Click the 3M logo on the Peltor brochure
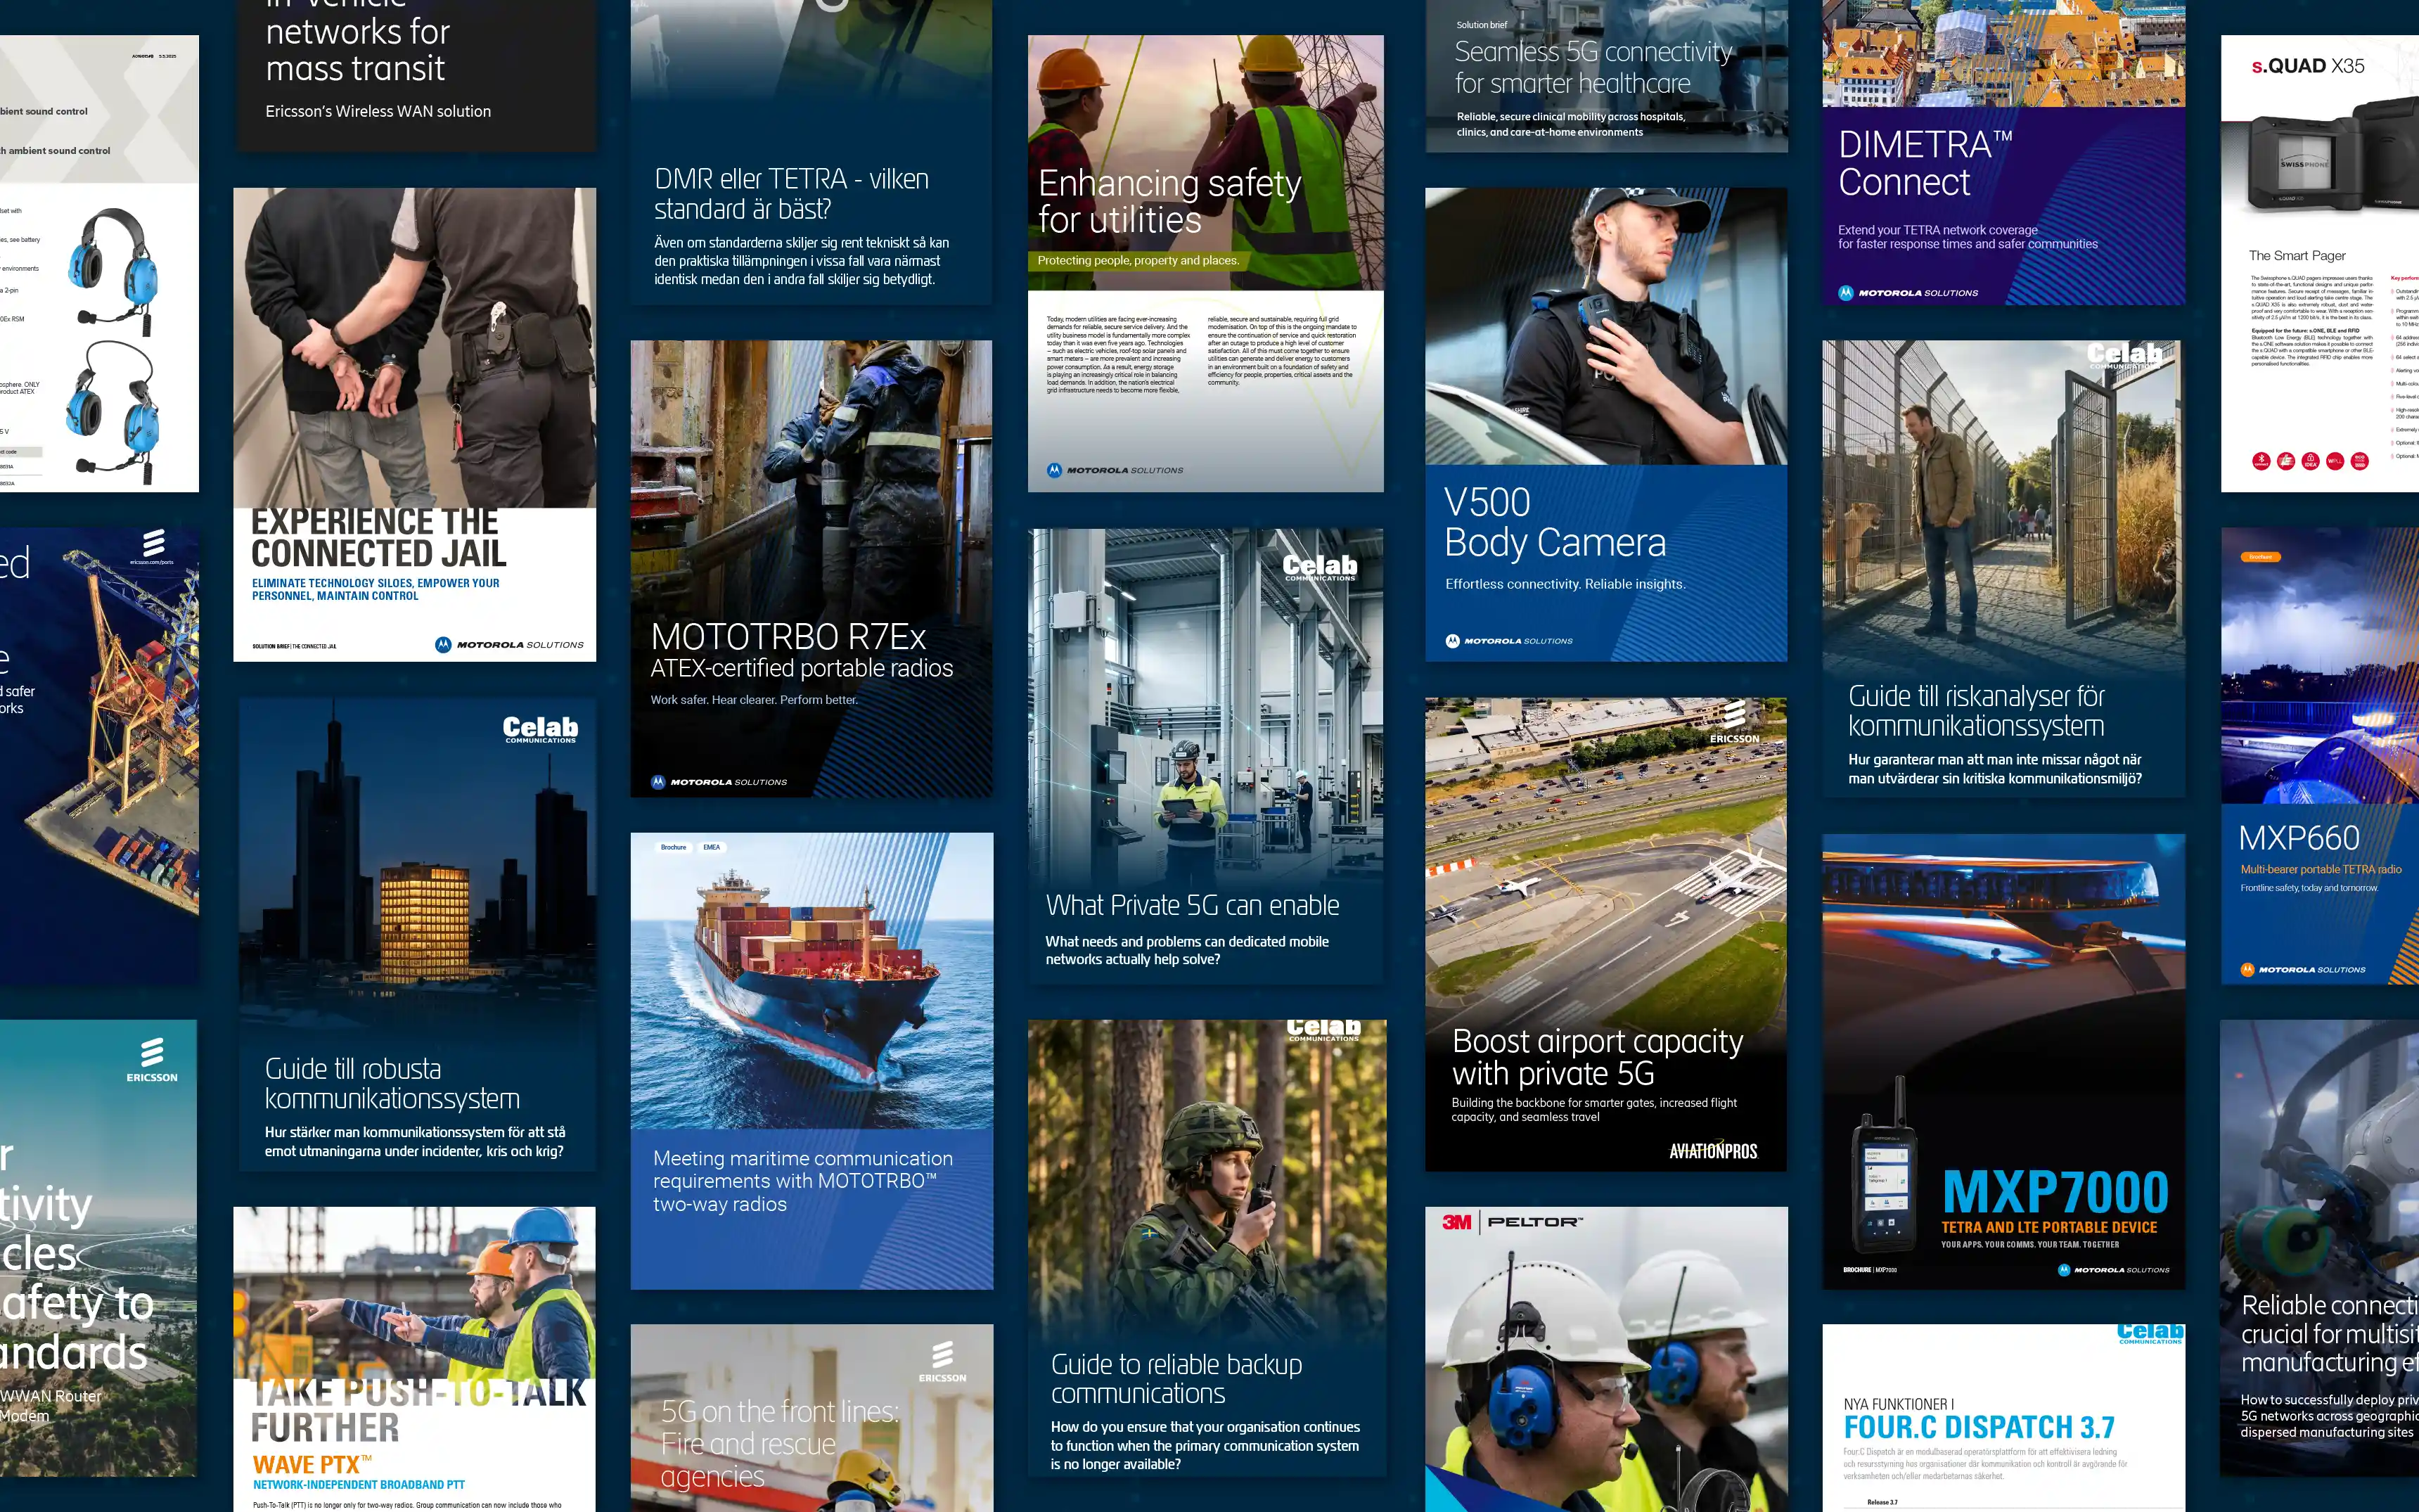Viewport: 2419px width, 1512px height. coord(1456,1222)
